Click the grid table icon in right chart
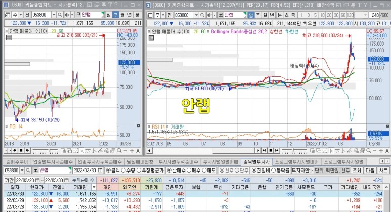The width and height of the screenshot is (391, 212). (151, 38)
